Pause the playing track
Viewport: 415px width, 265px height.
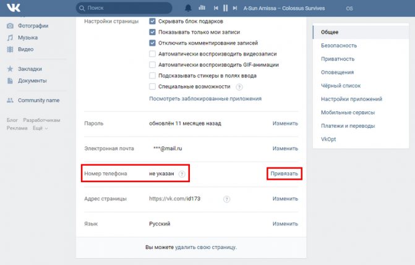(x=226, y=8)
